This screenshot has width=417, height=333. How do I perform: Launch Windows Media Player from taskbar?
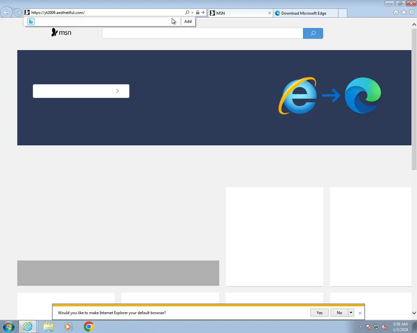(68, 326)
